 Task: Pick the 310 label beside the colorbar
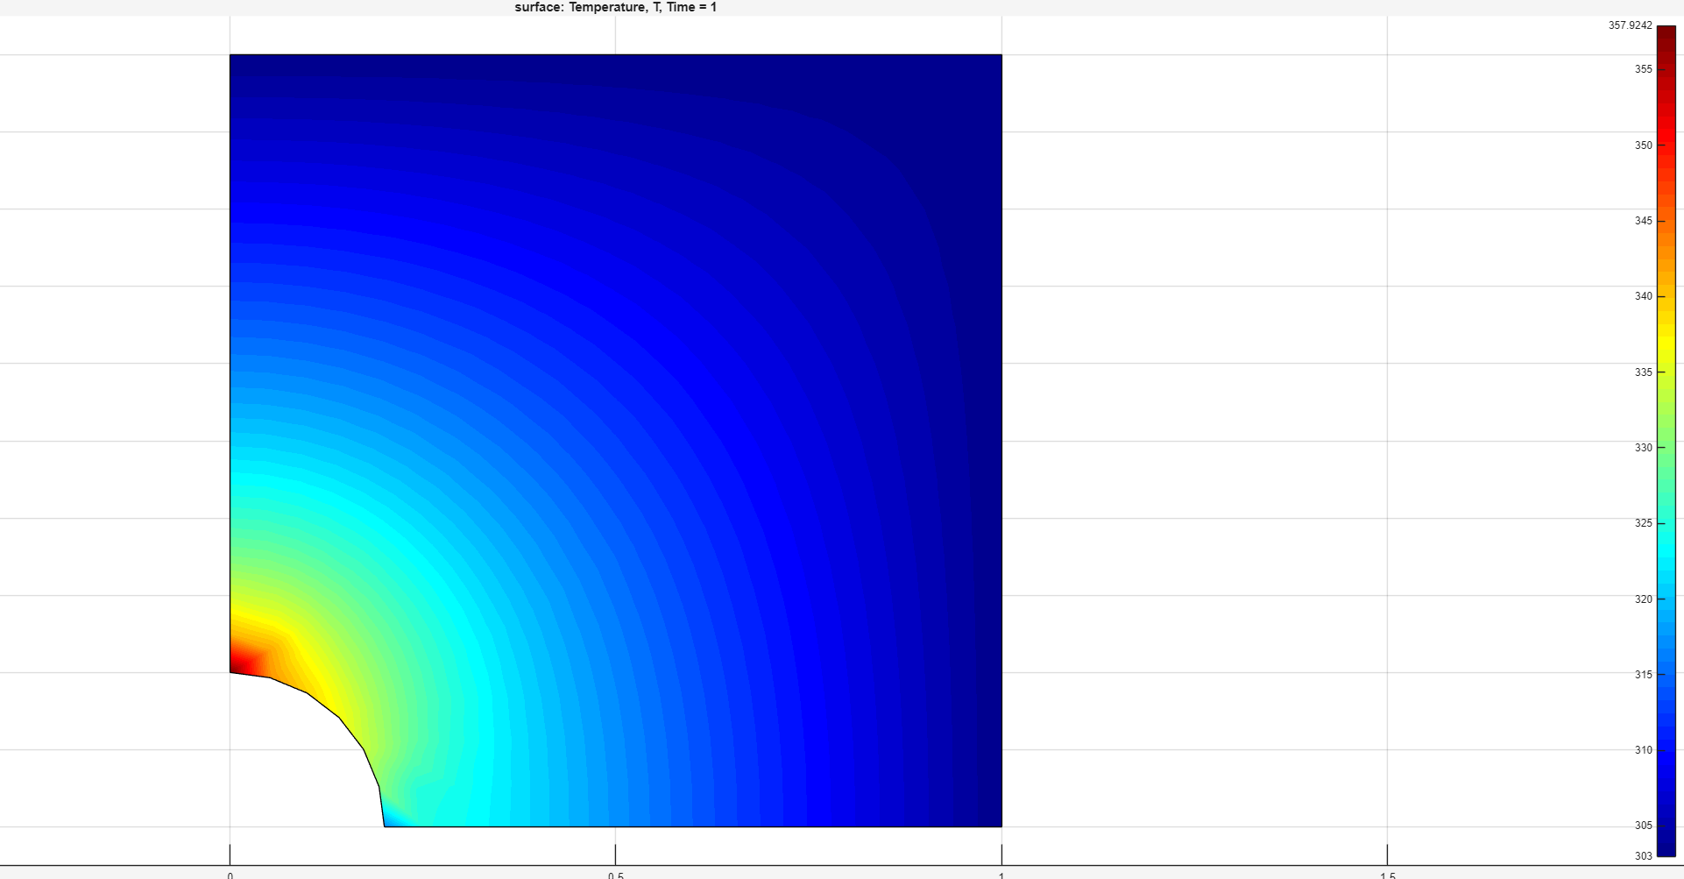[1643, 750]
